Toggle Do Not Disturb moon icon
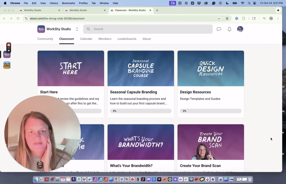286x184 pixels. 227,3
